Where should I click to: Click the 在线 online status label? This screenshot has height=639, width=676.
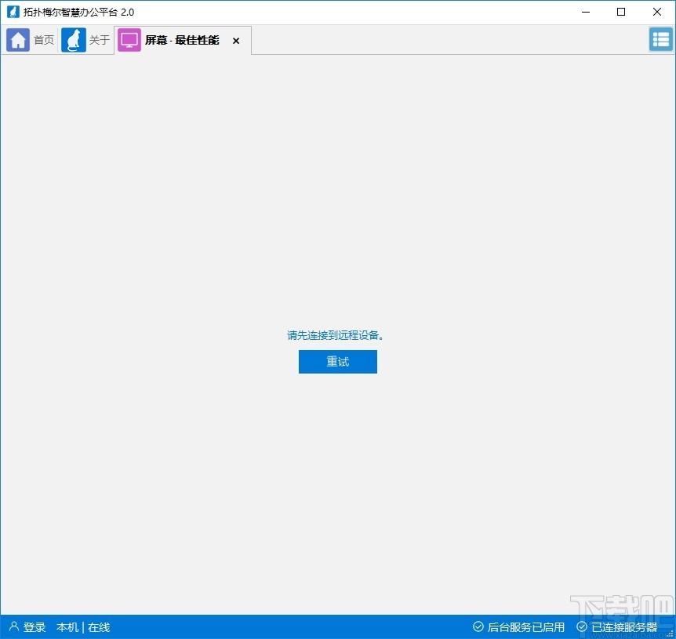[99, 627]
